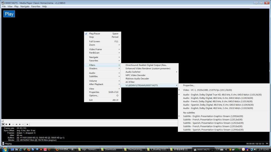Choose the No subtitles option
271x152 pixels.
[x=224, y=113]
